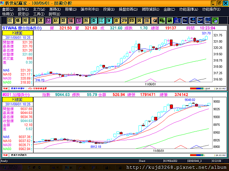The width and height of the screenshot is (229, 171).
Task: Click the orange pointing-hand toolbar icon
Action: (x=154, y=21)
